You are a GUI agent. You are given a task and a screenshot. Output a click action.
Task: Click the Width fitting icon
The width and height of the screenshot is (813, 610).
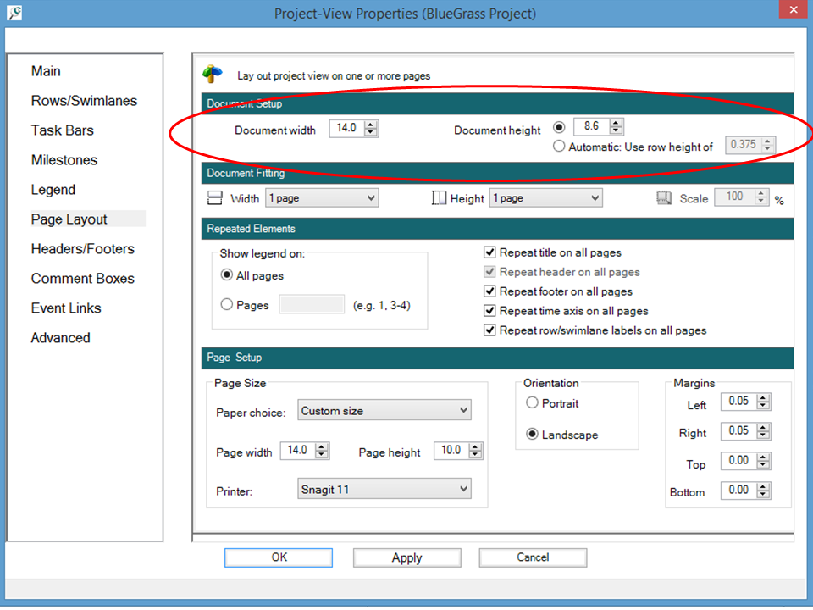[214, 198]
